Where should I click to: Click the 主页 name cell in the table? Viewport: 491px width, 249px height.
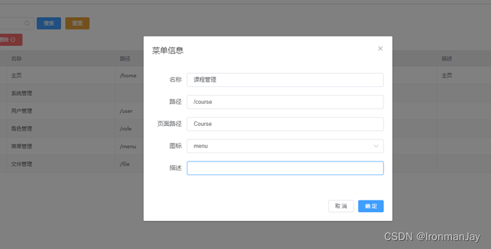[16, 75]
